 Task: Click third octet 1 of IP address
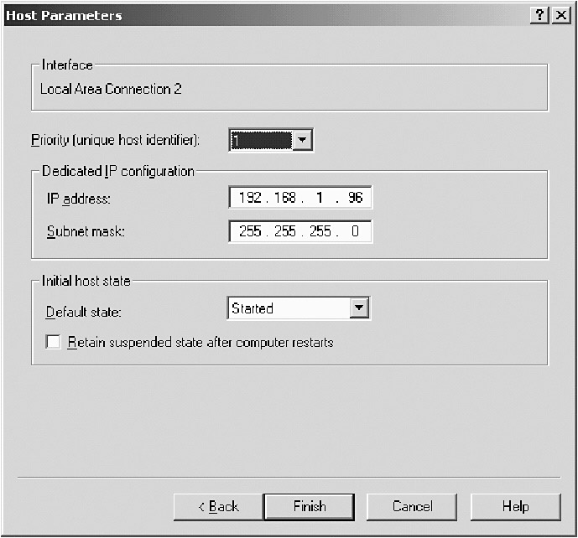[x=320, y=199]
